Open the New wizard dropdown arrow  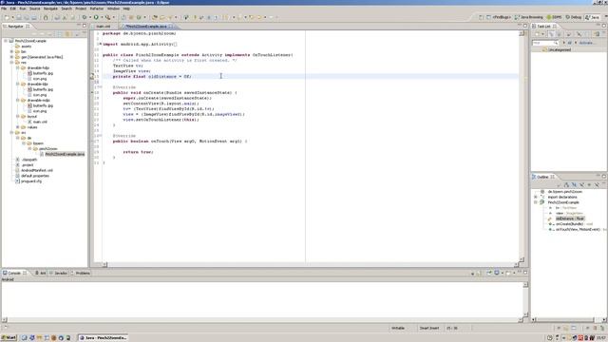12,17
